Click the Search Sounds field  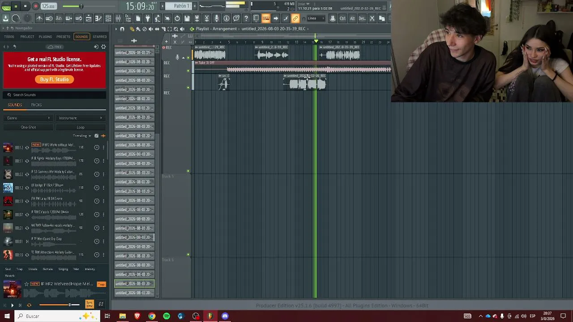tap(55, 95)
